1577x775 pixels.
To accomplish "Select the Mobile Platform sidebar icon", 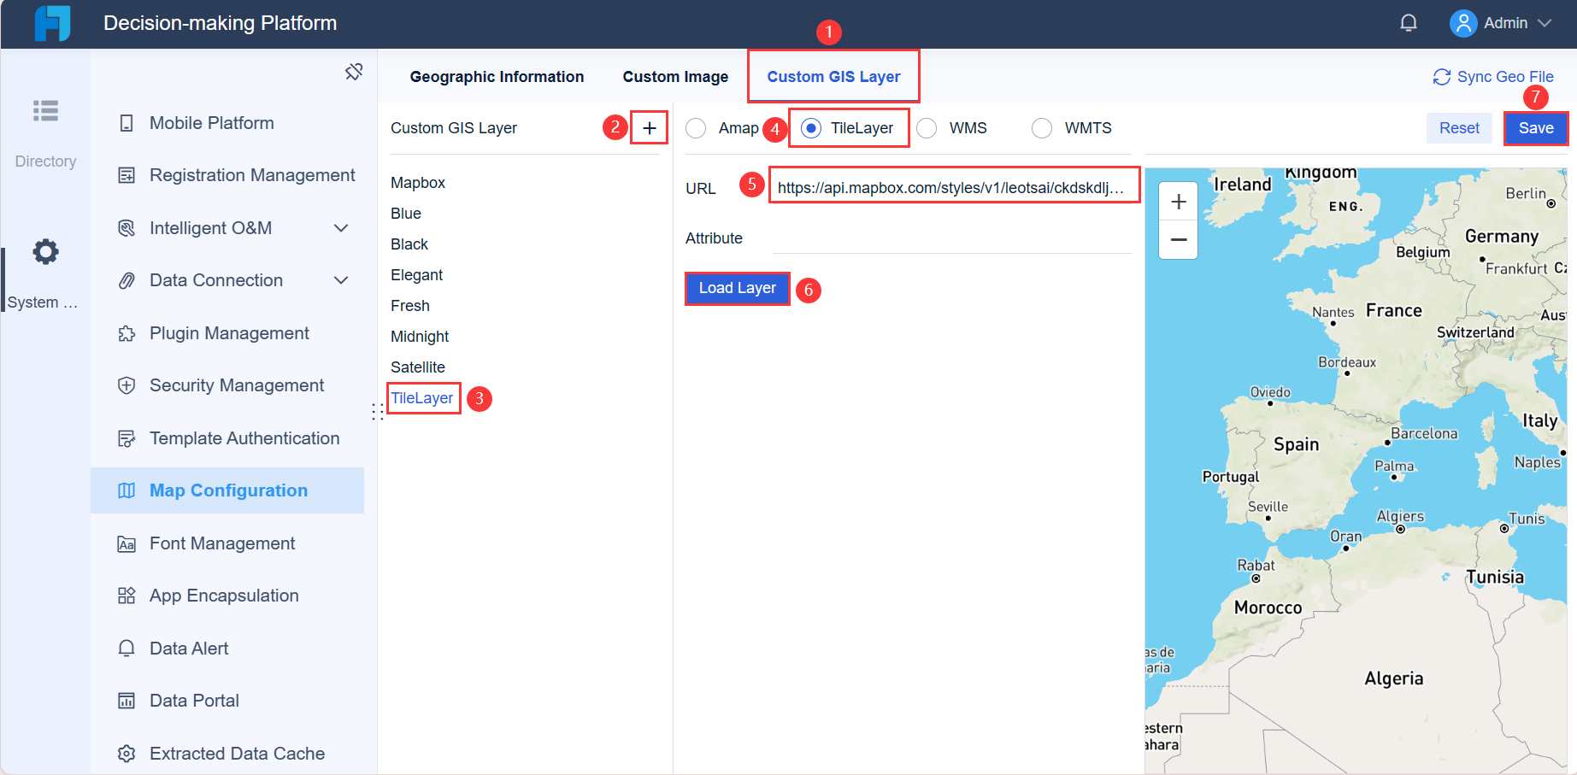I will [126, 122].
